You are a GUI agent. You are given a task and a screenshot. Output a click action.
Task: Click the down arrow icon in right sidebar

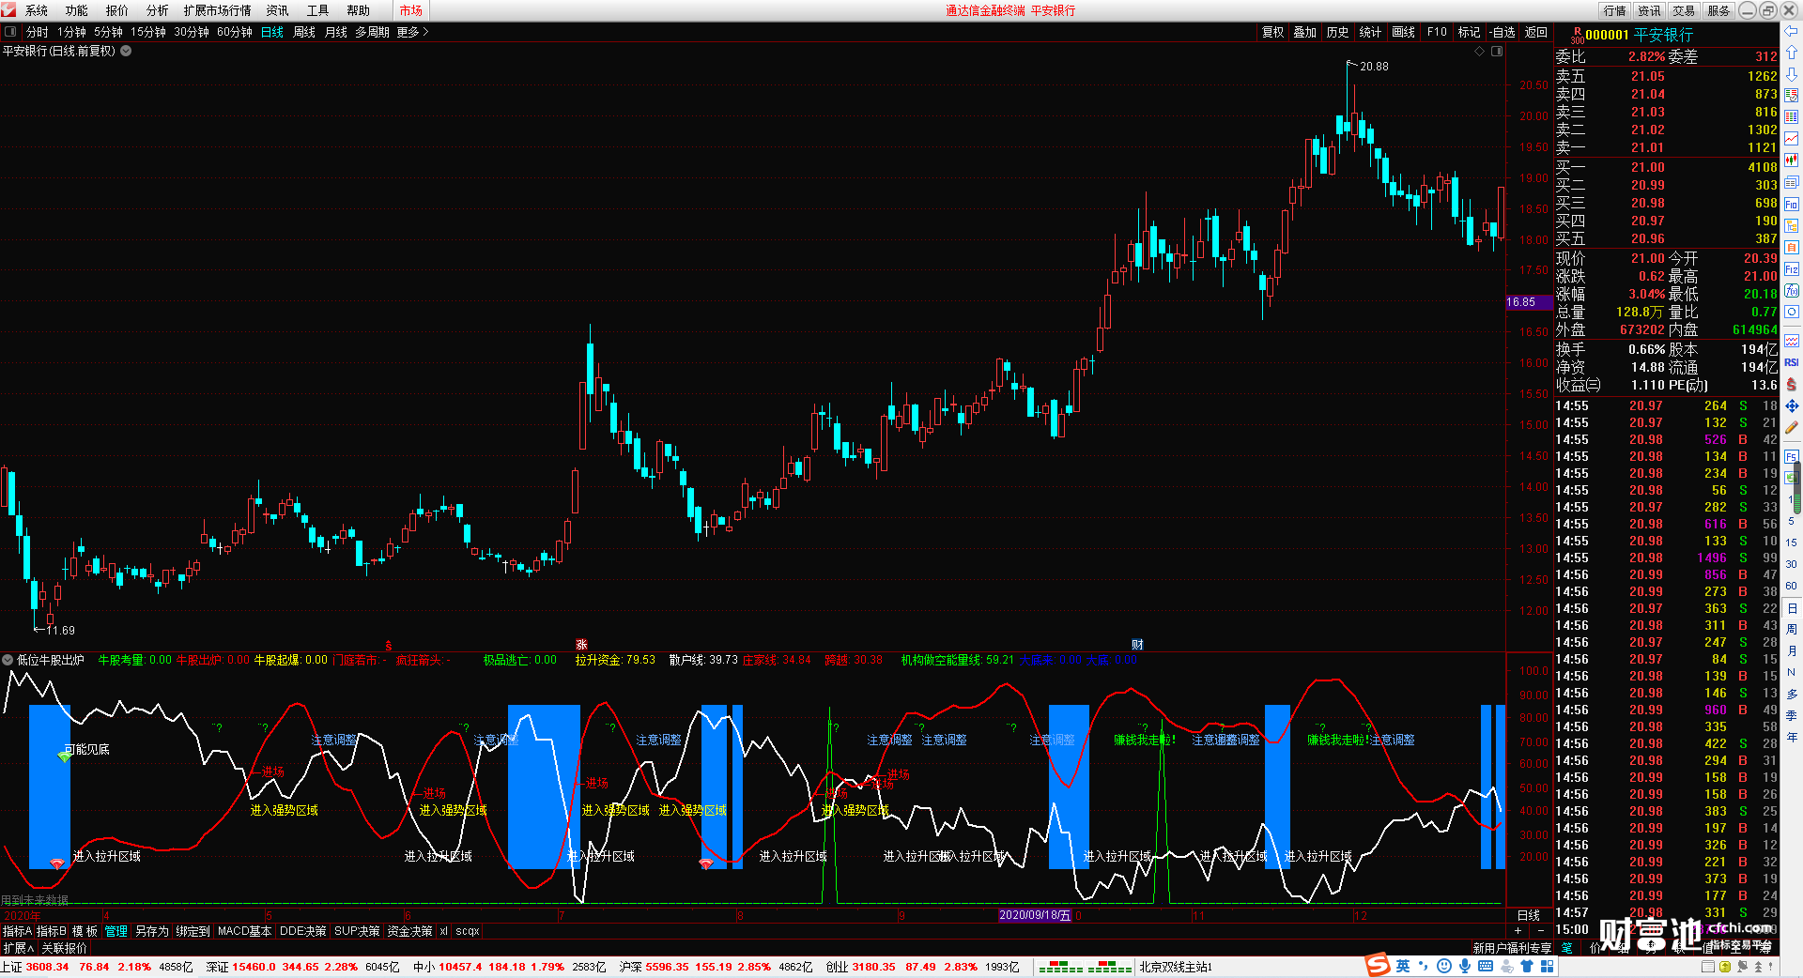pos(1792,73)
